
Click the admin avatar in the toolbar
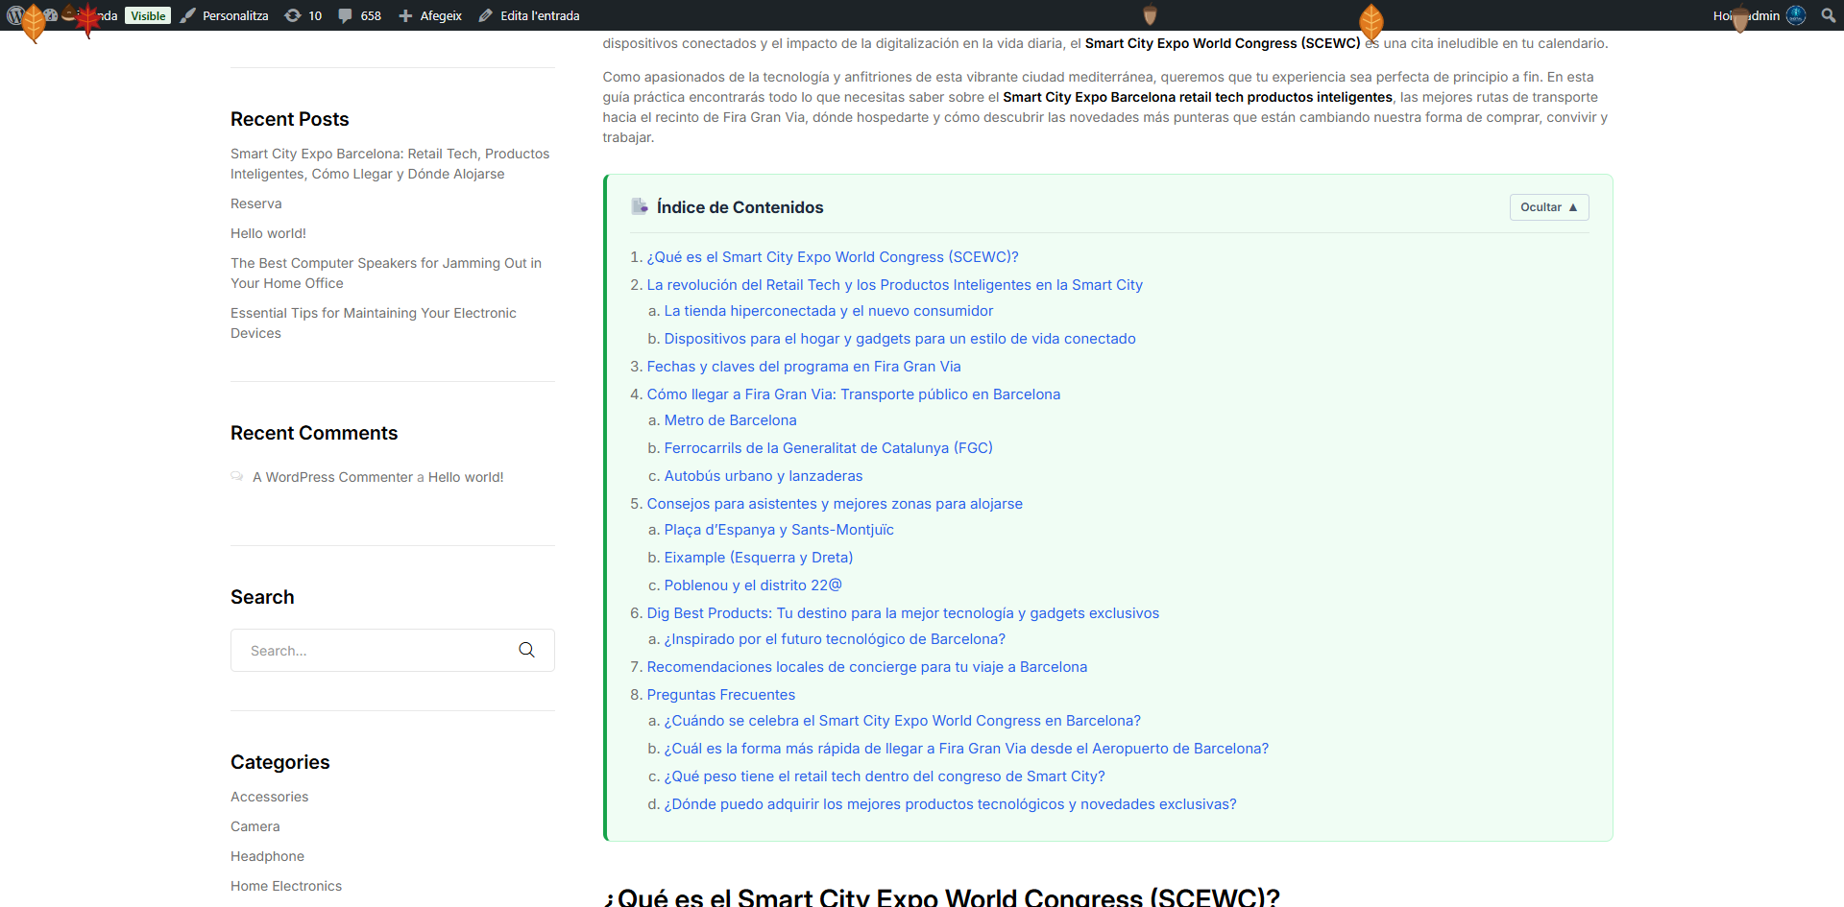coord(1796,15)
